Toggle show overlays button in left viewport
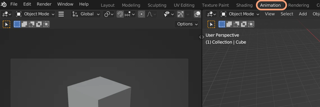The width and height of the screenshot is (320, 107). [197, 14]
